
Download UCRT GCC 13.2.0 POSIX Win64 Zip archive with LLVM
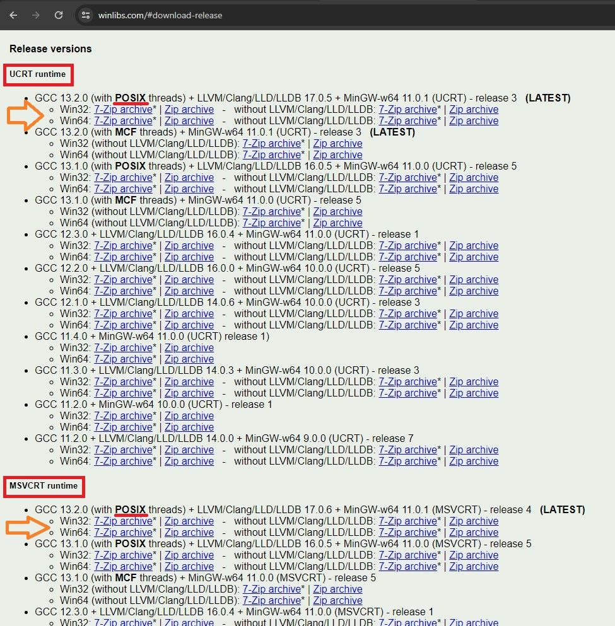[189, 120]
